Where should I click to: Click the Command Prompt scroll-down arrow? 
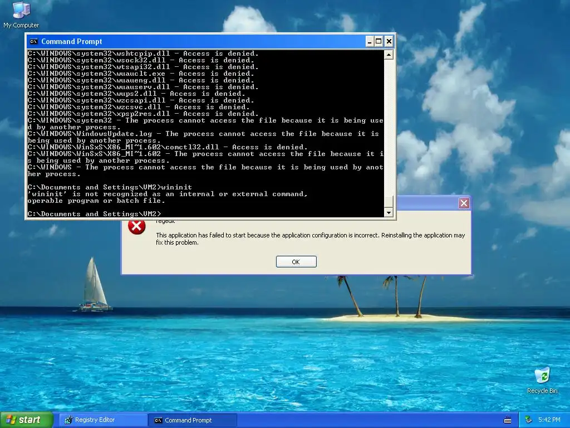coord(389,212)
